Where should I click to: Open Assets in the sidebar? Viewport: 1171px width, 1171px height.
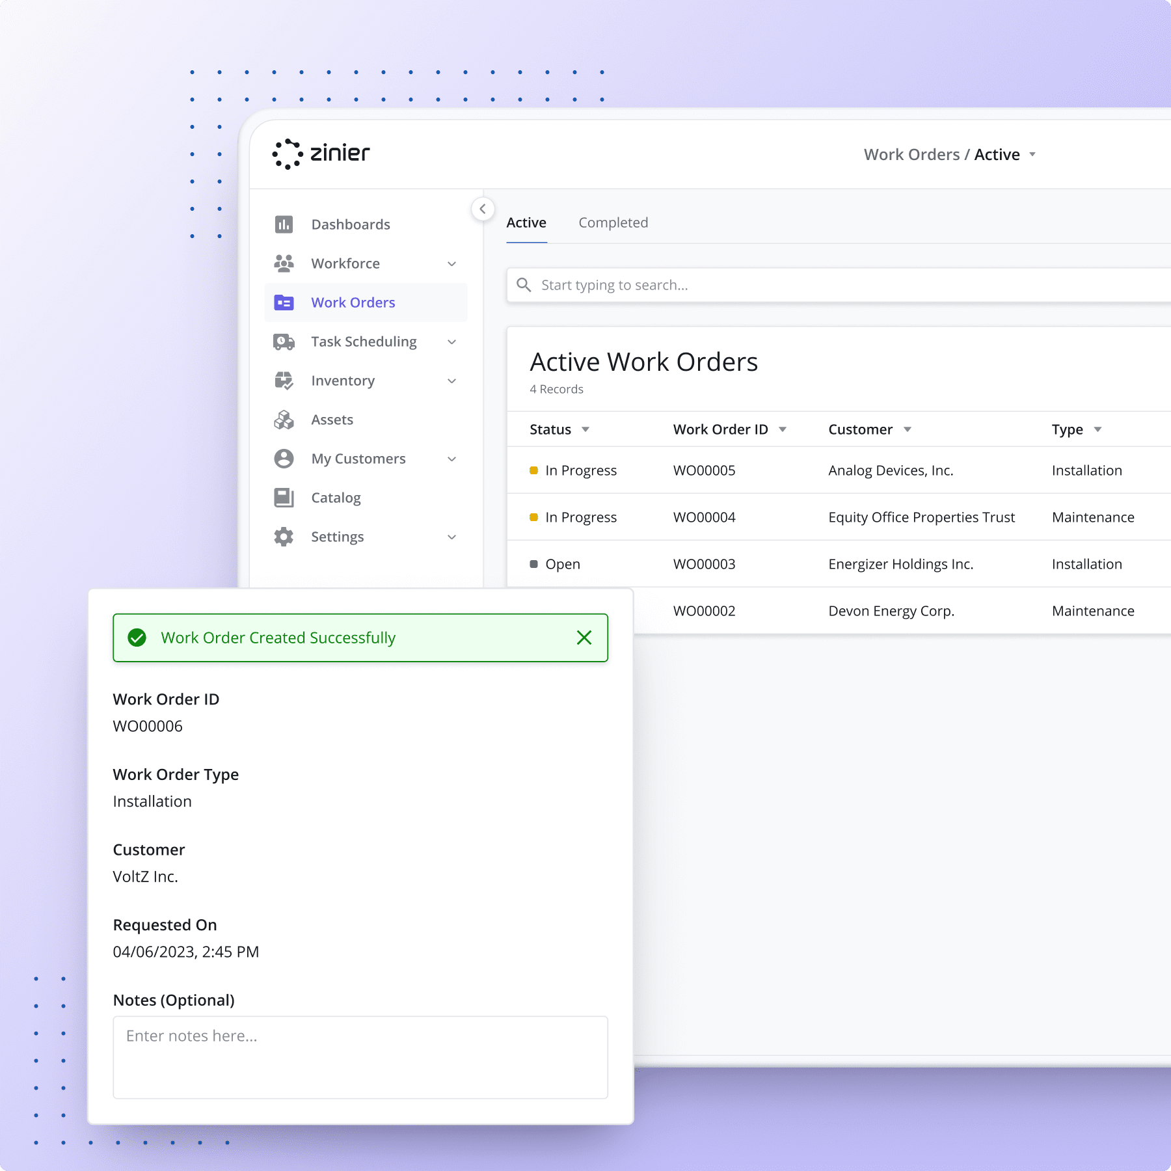pyautogui.click(x=332, y=420)
